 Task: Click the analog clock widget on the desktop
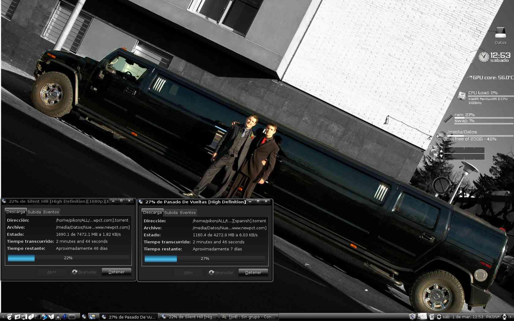(484, 57)
